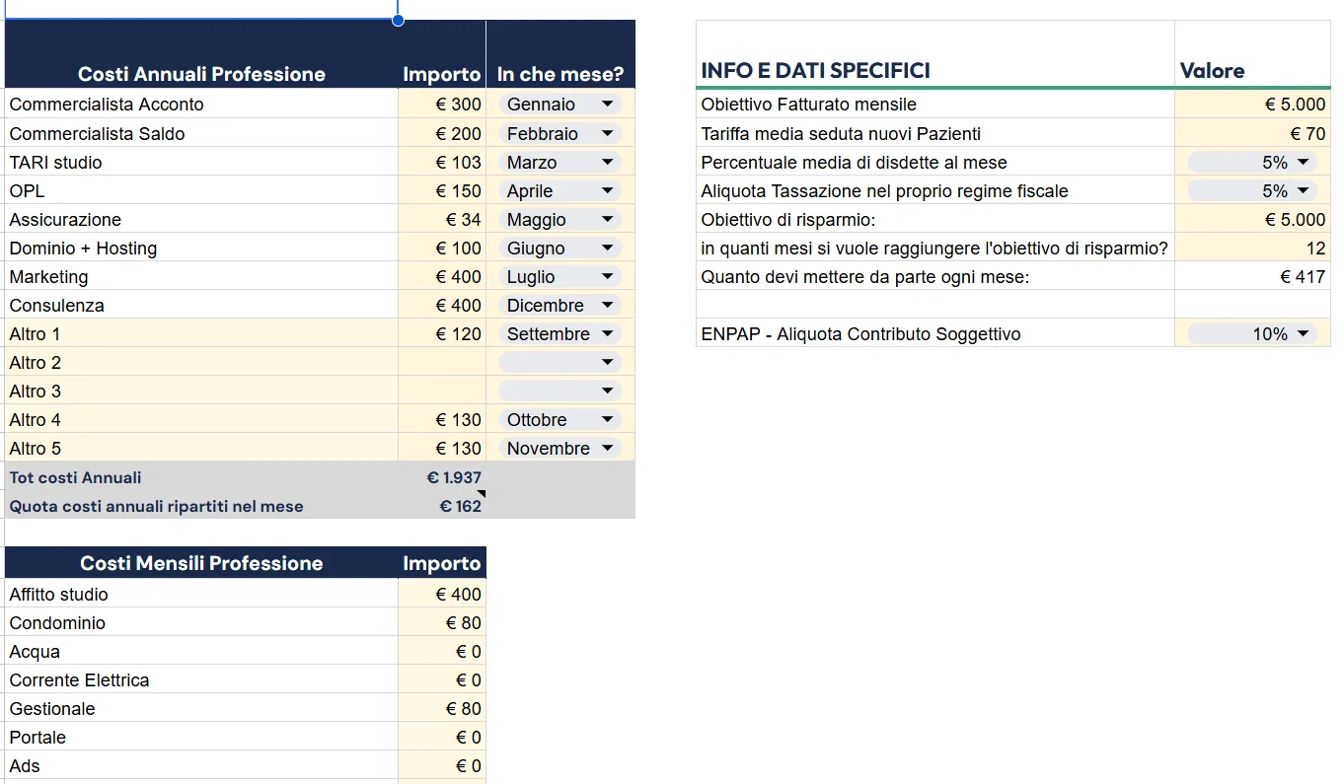Click the note indicator triangle on total cell
Image resolution: width=1344 pixels, height=784 pixels.
click(482, 494)
